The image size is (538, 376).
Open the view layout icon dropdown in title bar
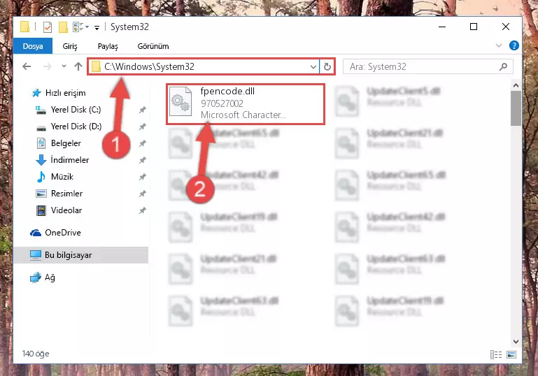80,27
